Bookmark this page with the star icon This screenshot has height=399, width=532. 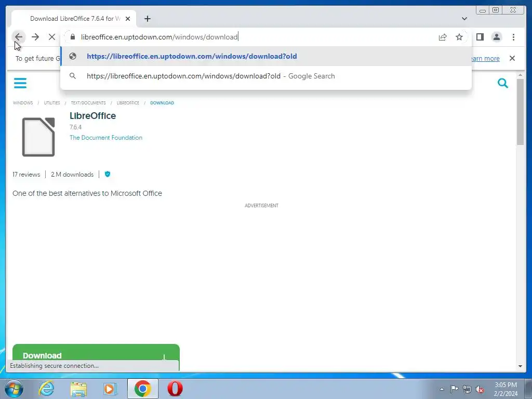tap(459, 37)
